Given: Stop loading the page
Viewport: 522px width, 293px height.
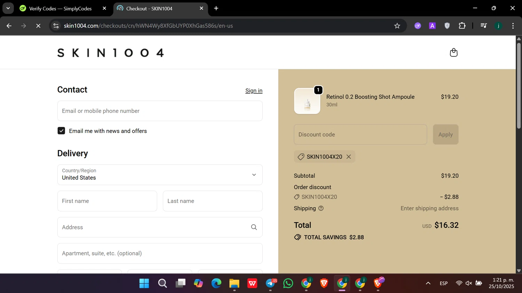Looking at the screenshot, I should pos(38,26).
